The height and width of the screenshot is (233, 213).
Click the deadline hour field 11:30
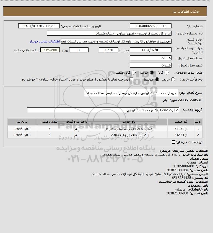coord(109,50)
